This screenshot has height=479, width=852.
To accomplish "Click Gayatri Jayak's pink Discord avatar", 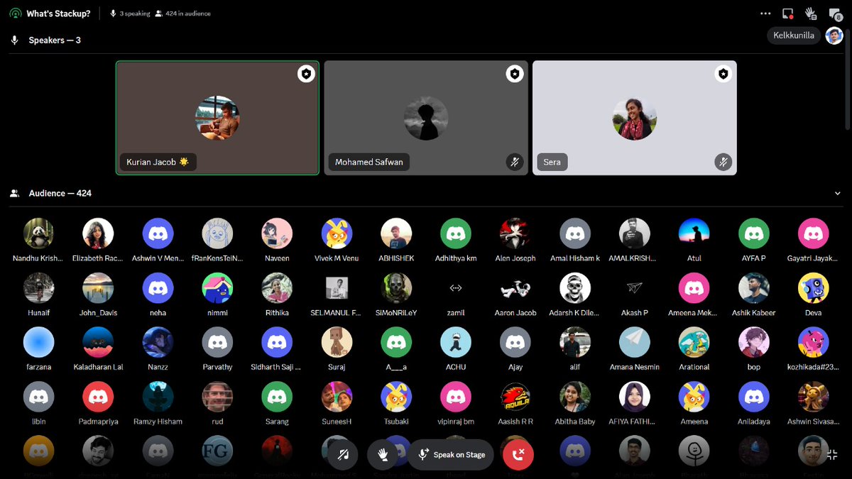I will click(814, 233).
